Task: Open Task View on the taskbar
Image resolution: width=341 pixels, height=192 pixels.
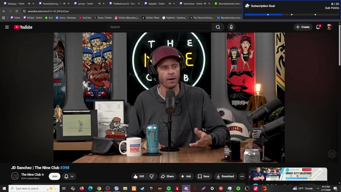Action: coord(64,189)
